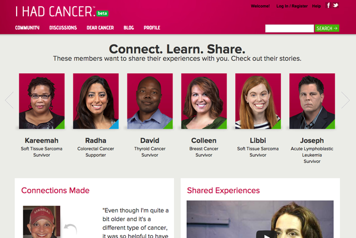Show next members with right carousel arrow
The height and width of the screenshot is (238, 356).
pos(345,100)
